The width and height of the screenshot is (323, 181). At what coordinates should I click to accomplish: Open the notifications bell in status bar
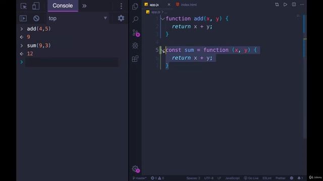pos(300,178)
